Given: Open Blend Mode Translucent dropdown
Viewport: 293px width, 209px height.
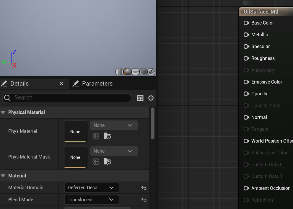Looking at the screenshot, I should (91, 200).
